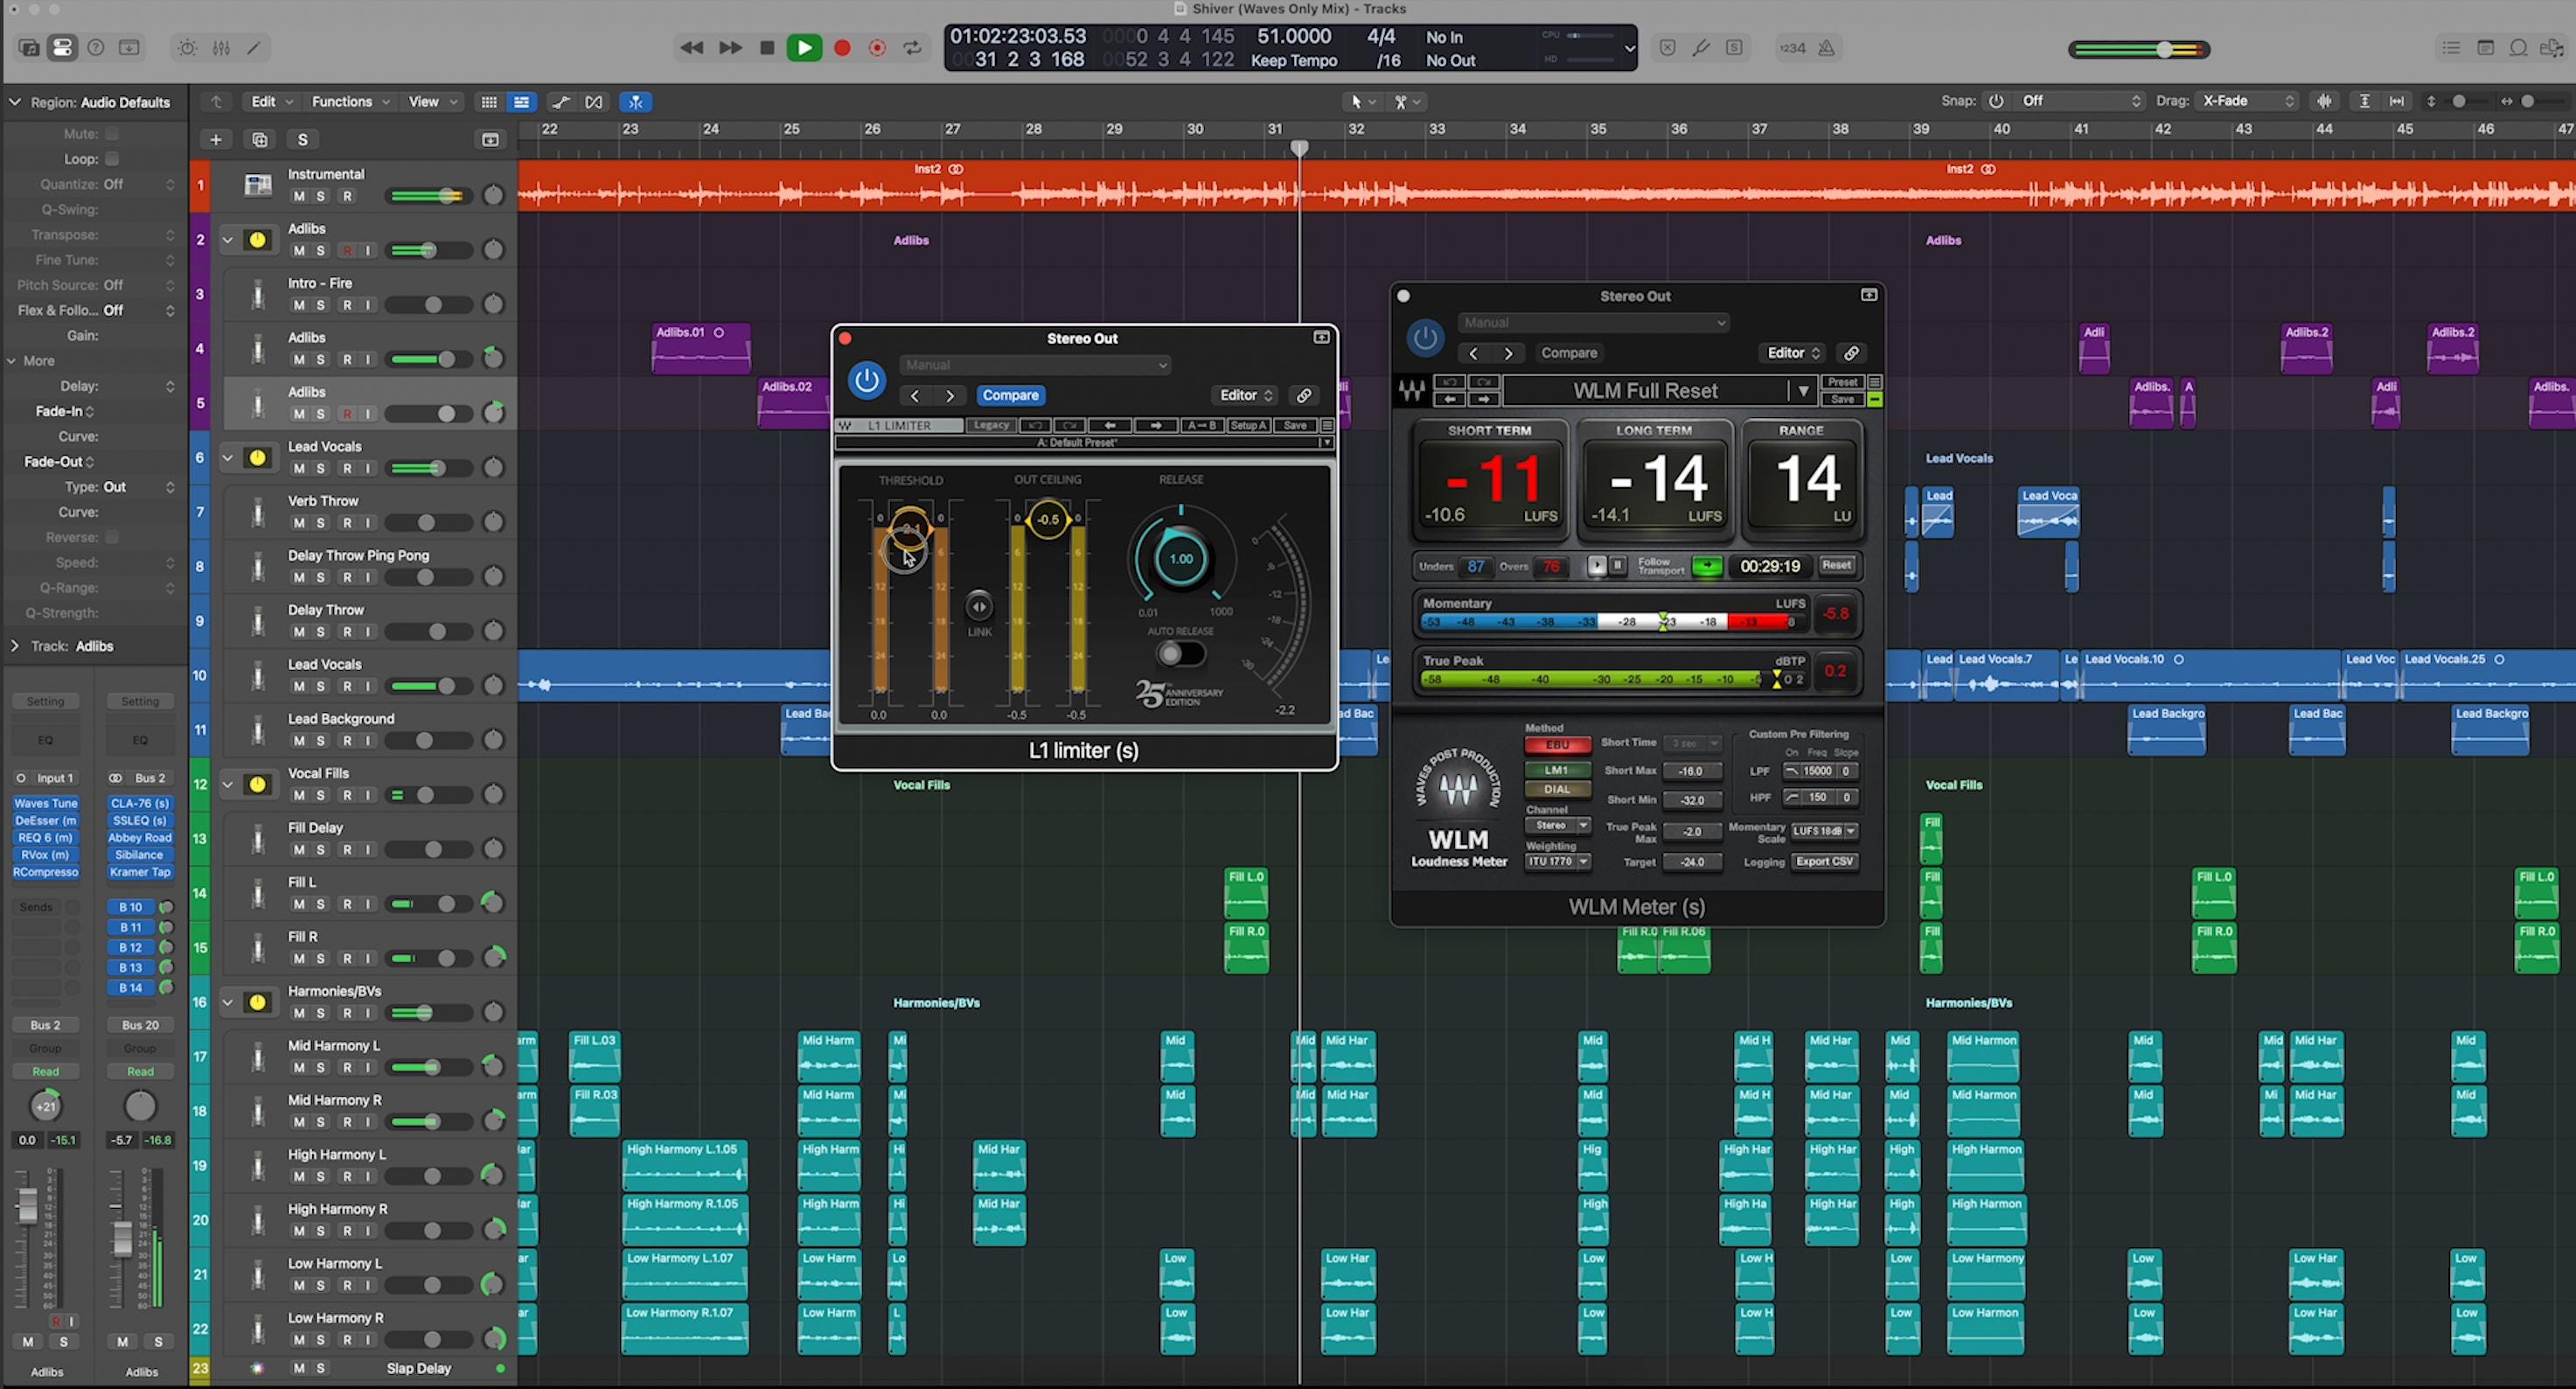
Task: Toggle the L1 limiter power button
Action: click(x=866, y=380)
